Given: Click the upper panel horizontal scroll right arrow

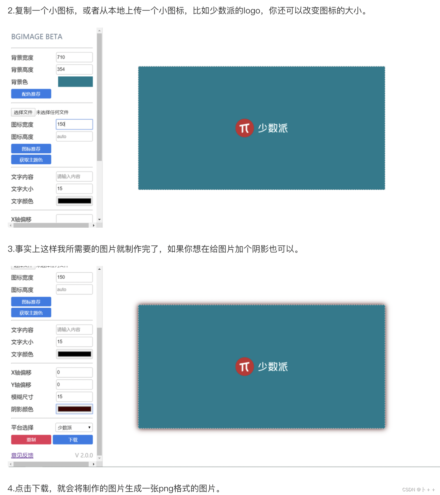Looking at the screenshot, I should [93, 225].
